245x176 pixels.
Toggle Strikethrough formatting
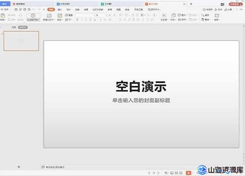90,20
